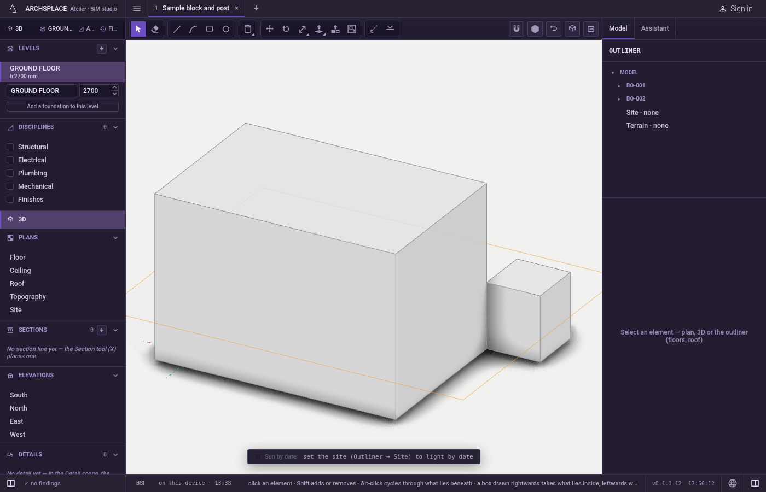
Task: Select the Scale tool
Action: point(303,29)
